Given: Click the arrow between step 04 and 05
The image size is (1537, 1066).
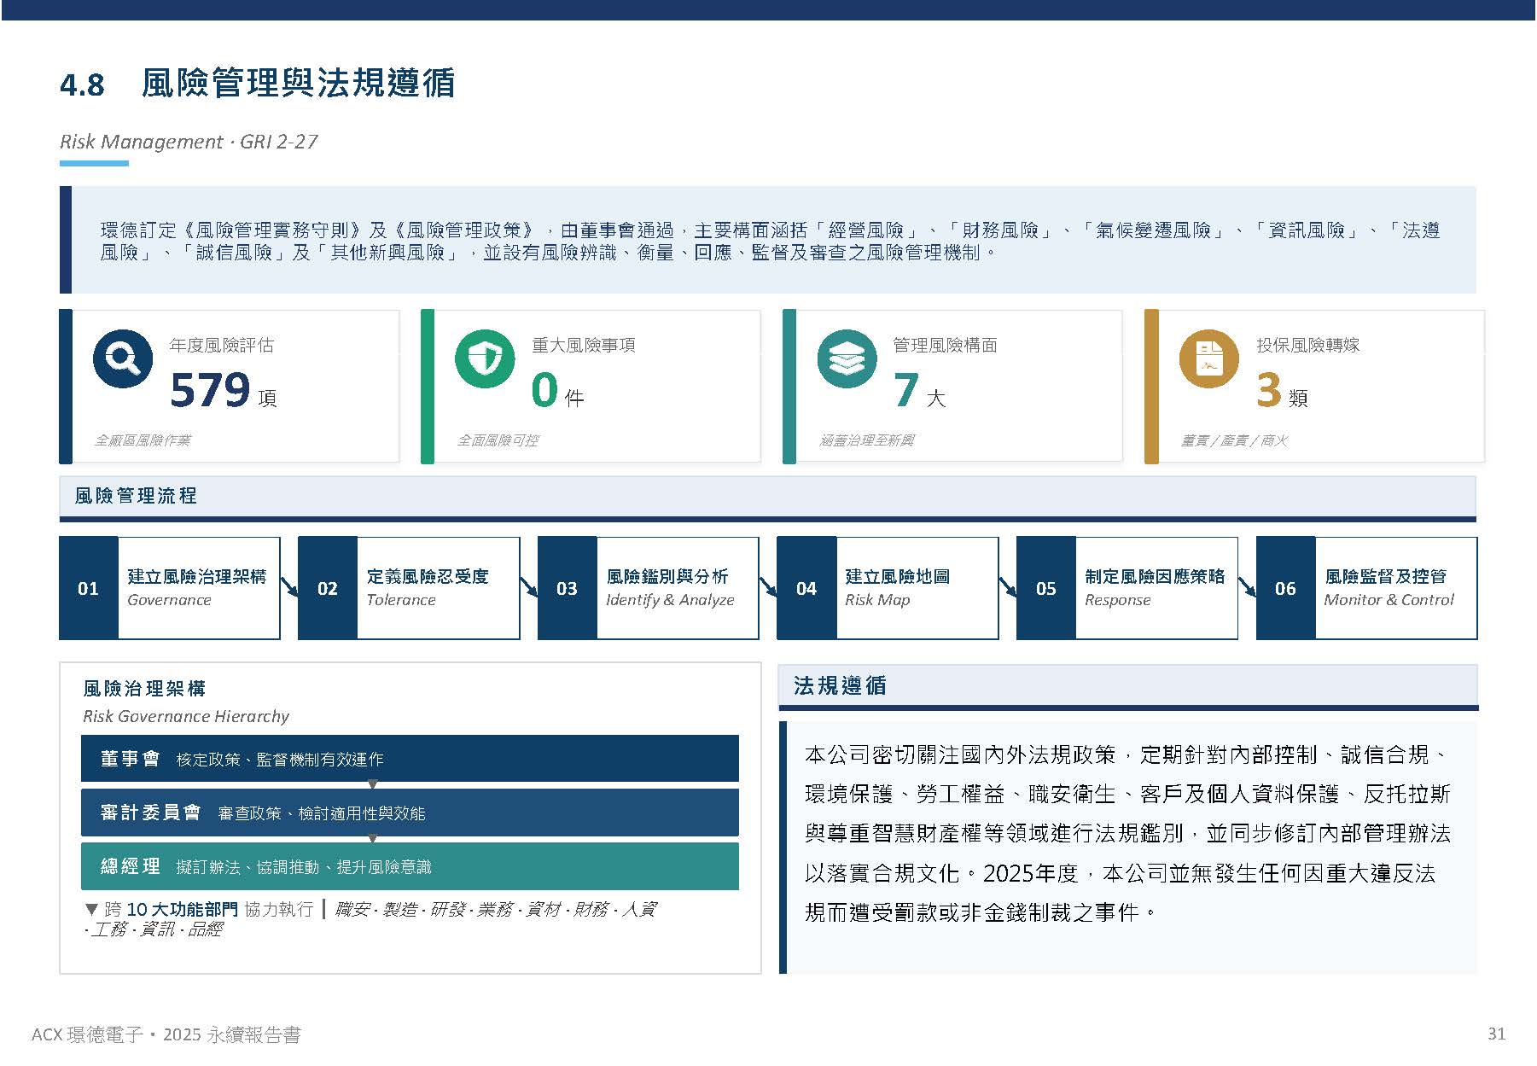Looking at the screenshot, I should point(1008,588).
